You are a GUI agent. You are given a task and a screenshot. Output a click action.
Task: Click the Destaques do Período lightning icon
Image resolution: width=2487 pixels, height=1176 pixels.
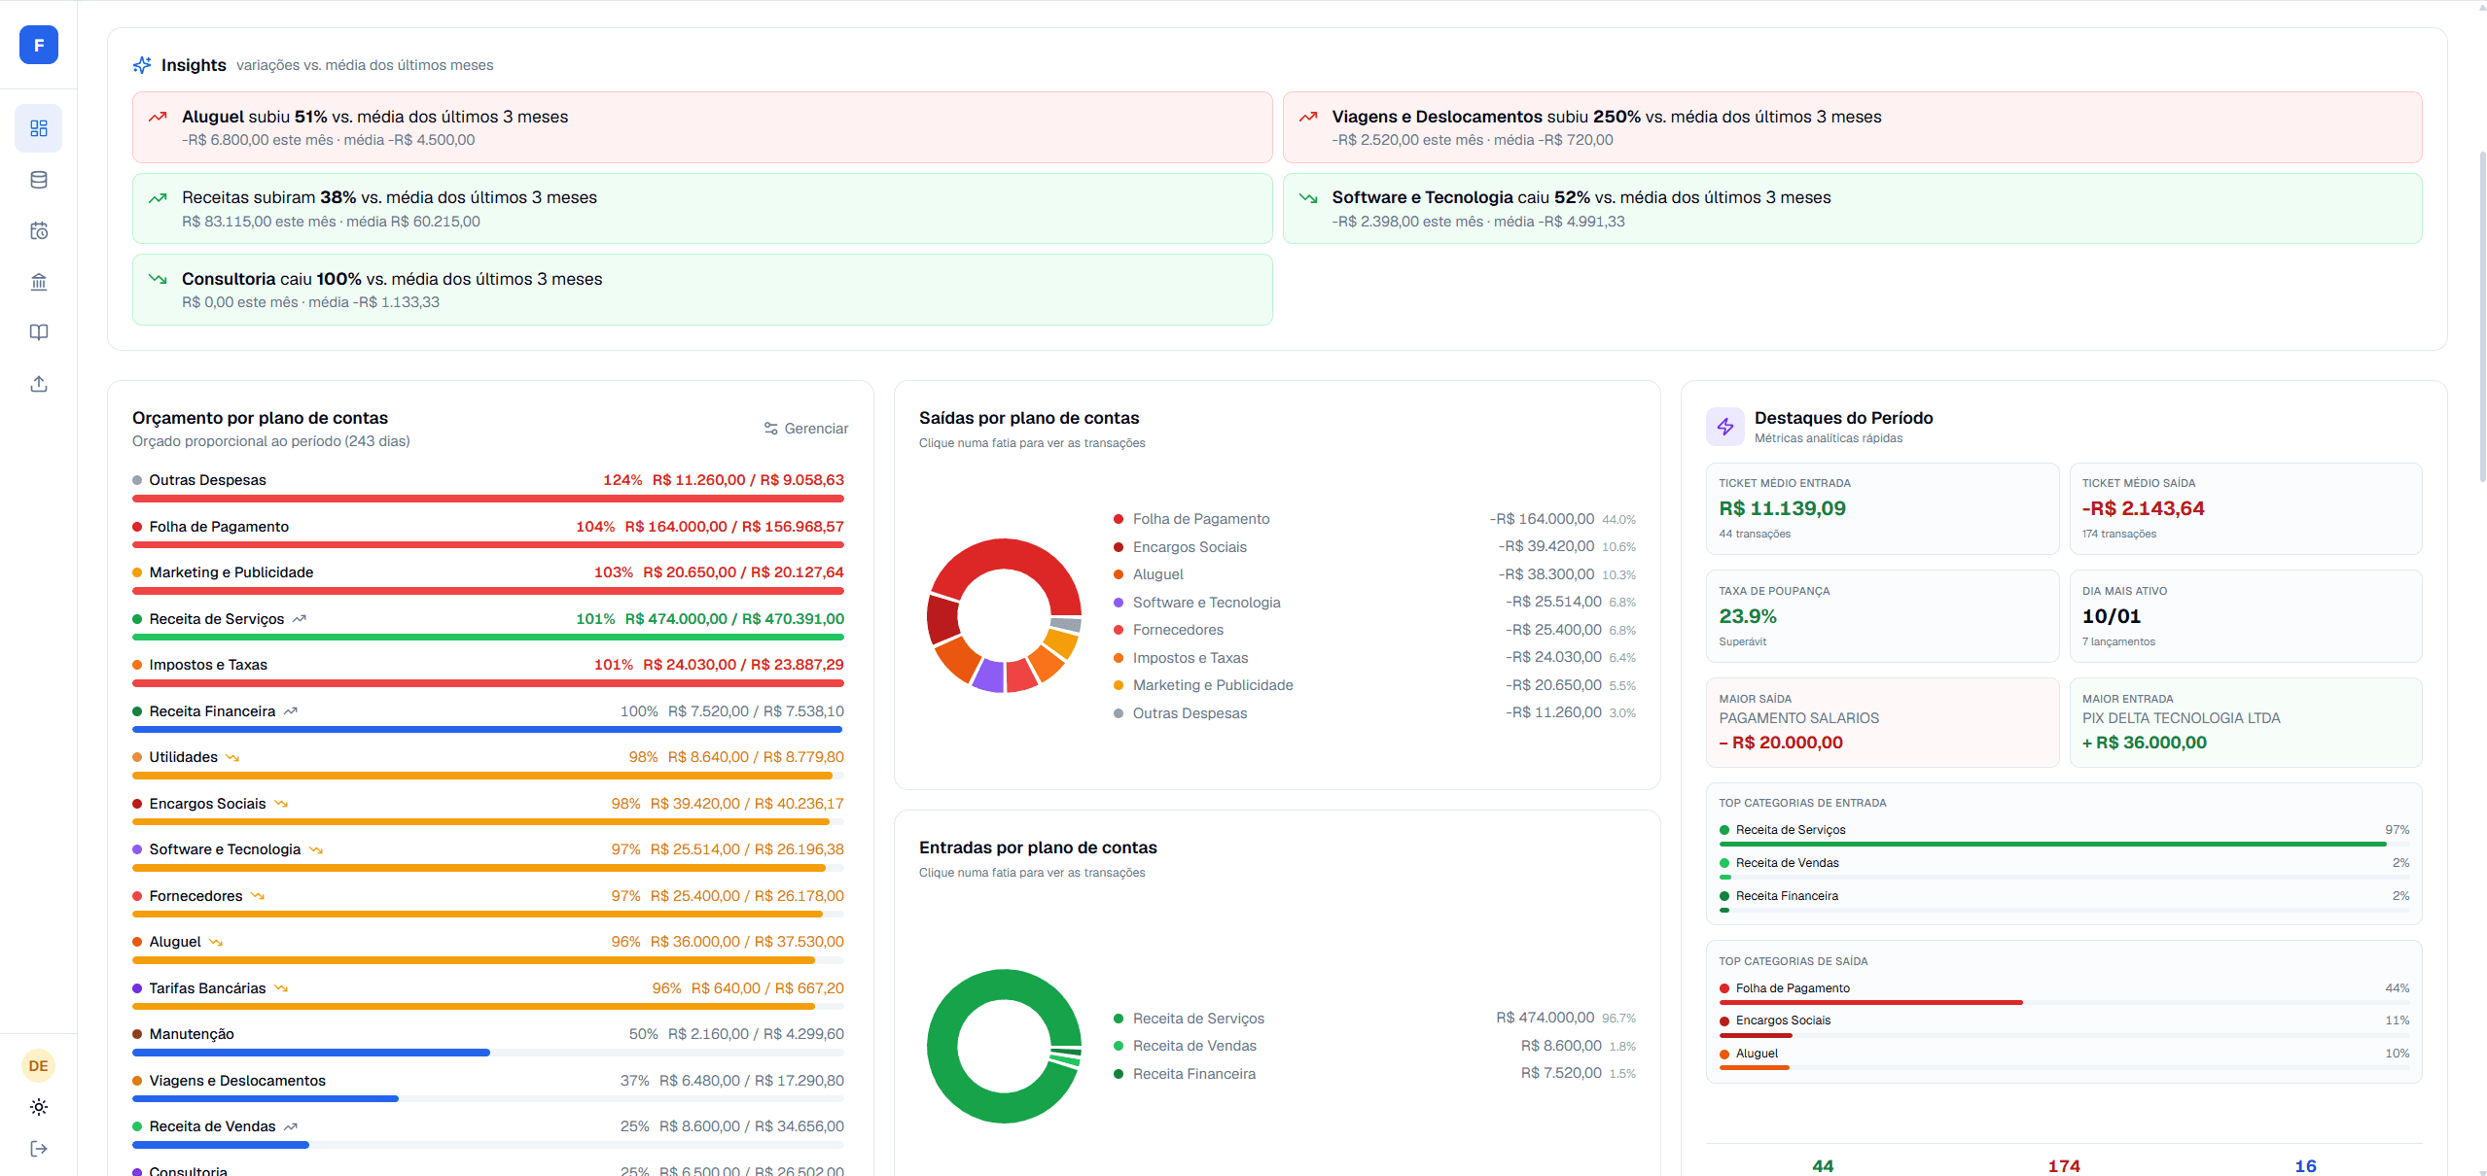click(x=1725, y=427)
